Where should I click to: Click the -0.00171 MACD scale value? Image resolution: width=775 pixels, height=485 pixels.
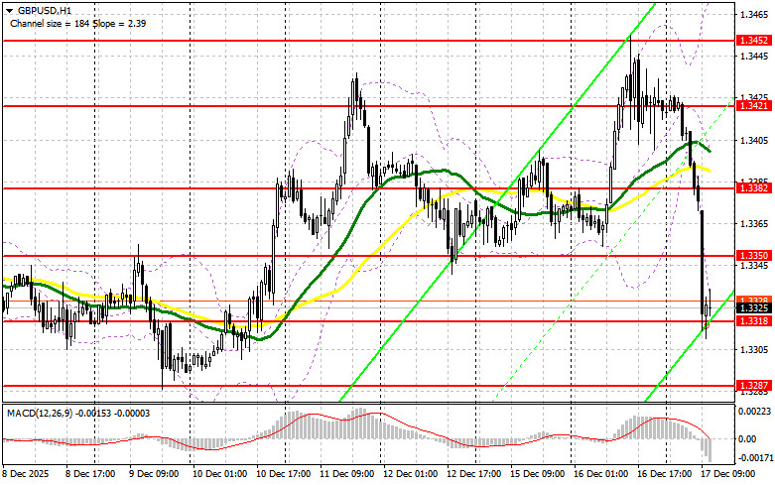pos(754,459)
